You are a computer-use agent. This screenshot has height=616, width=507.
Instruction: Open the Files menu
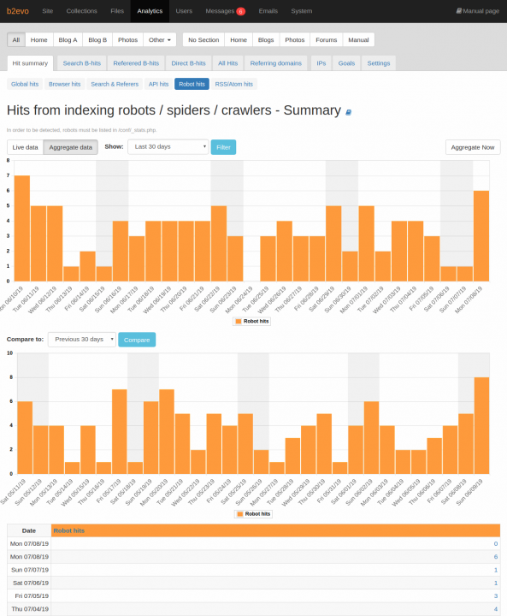(117, 11)
